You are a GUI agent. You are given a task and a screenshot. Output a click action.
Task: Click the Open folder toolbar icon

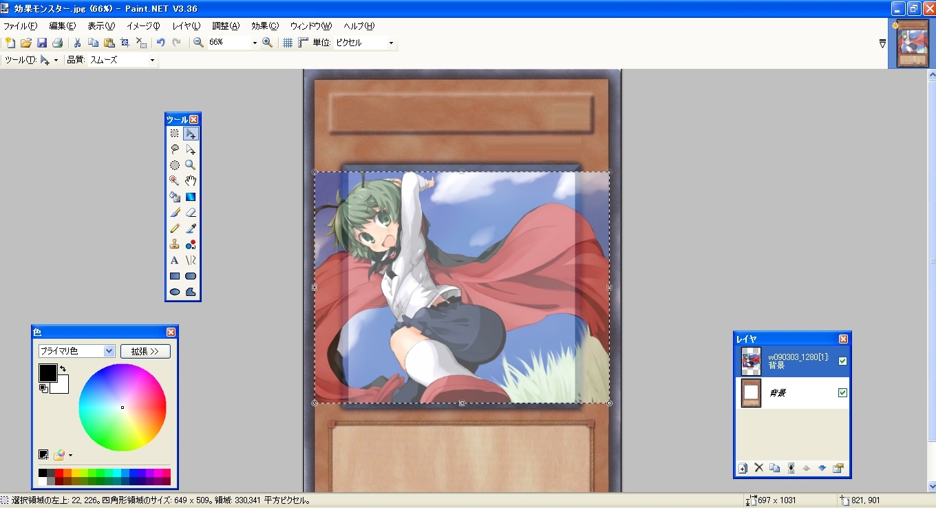[x=26, y=43]
